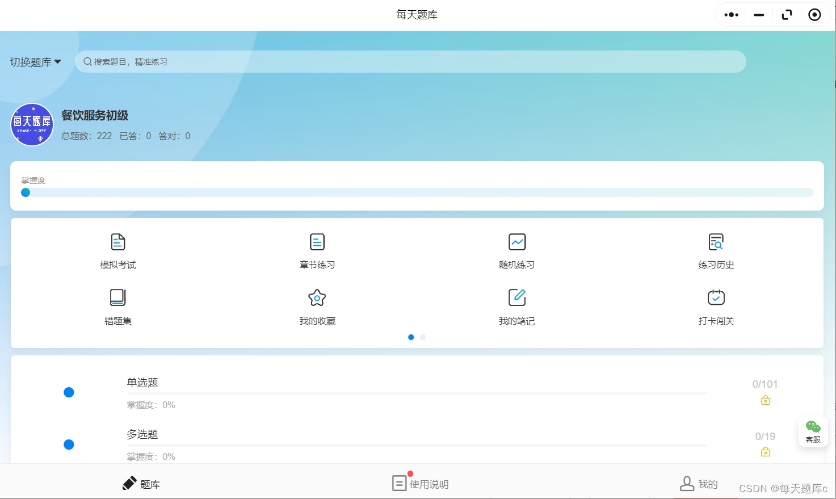836x499 pixels.
Task: Click the 多选题 progress bar
Action: [417, 445]
